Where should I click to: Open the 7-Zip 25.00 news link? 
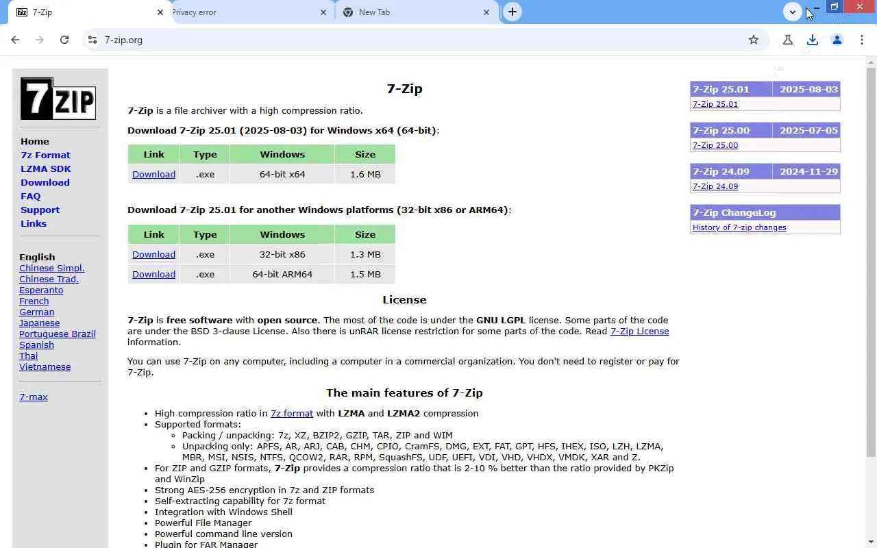point(715,145)
